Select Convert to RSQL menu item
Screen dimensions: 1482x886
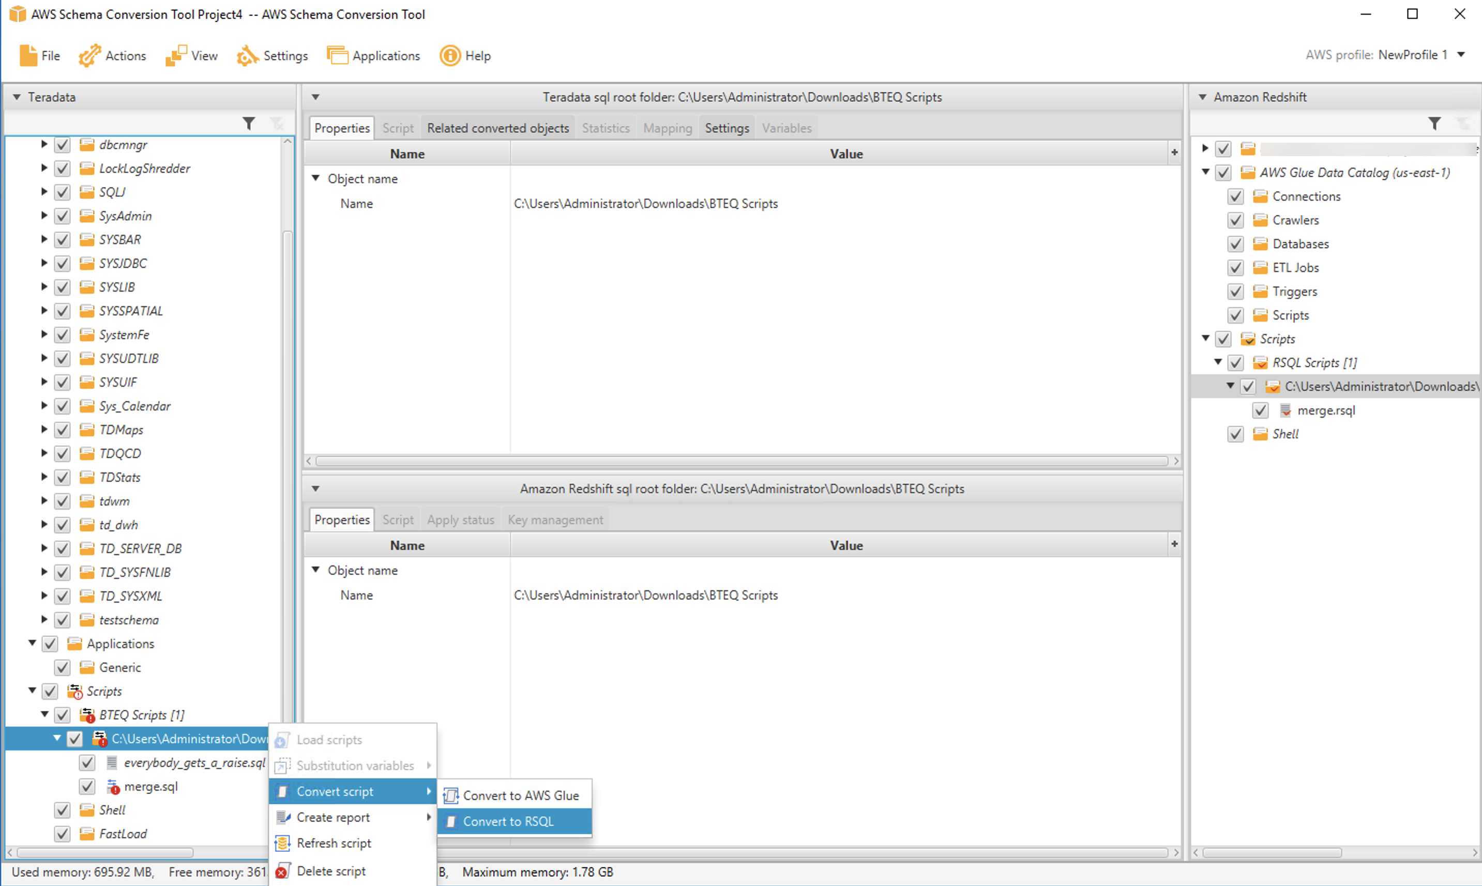(x=508, y=821)
